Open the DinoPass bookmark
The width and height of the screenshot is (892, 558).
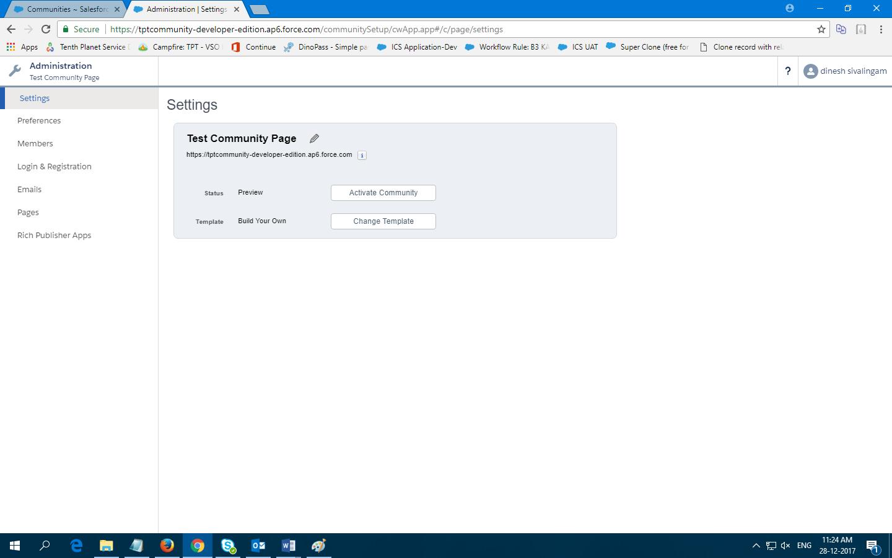tap(326, 47)
